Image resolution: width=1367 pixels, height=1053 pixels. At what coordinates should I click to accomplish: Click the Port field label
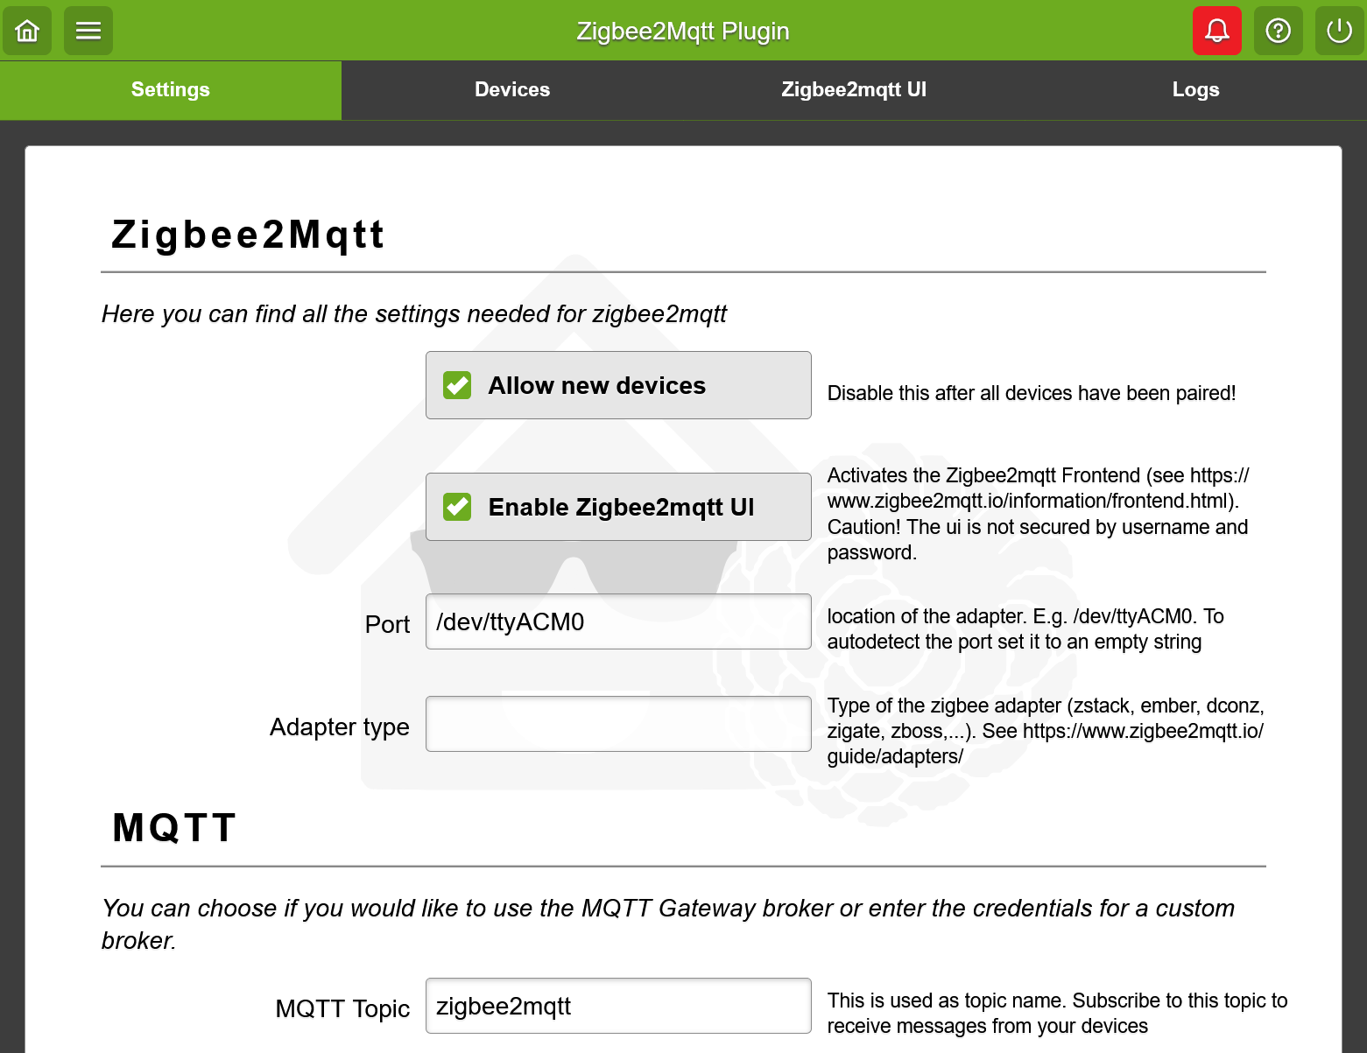pos(387,624)
